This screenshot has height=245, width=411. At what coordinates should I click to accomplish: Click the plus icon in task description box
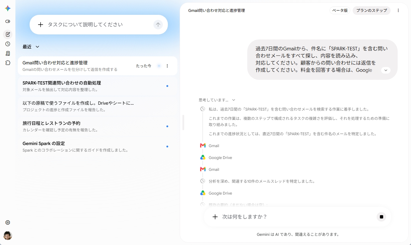point(41,25)
